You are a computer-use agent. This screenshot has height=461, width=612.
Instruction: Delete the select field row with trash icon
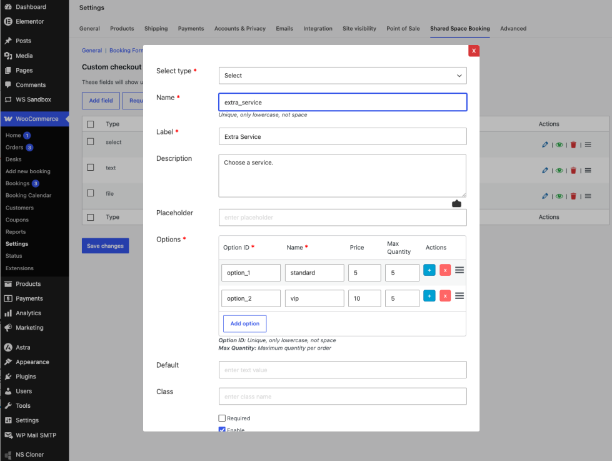tap(573, 144)
